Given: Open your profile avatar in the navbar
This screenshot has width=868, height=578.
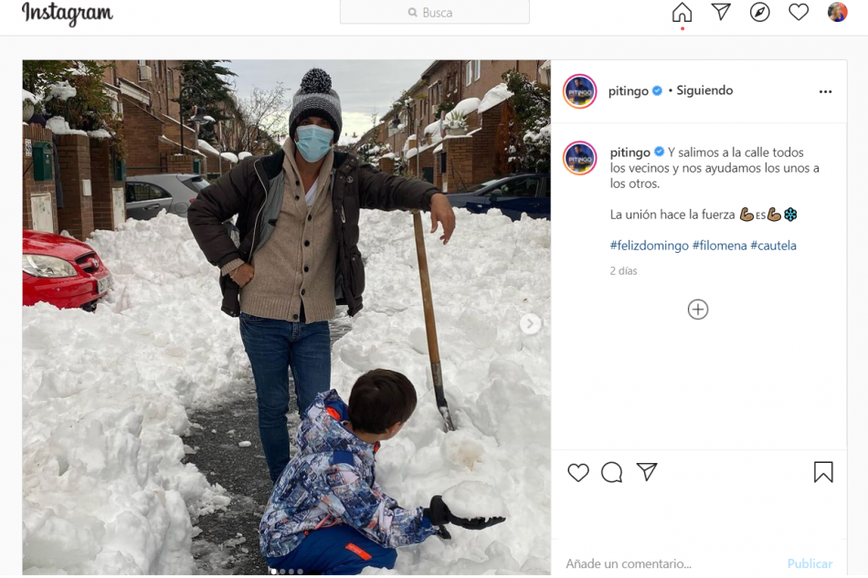Looking at the screenshot, I should 837,12.
